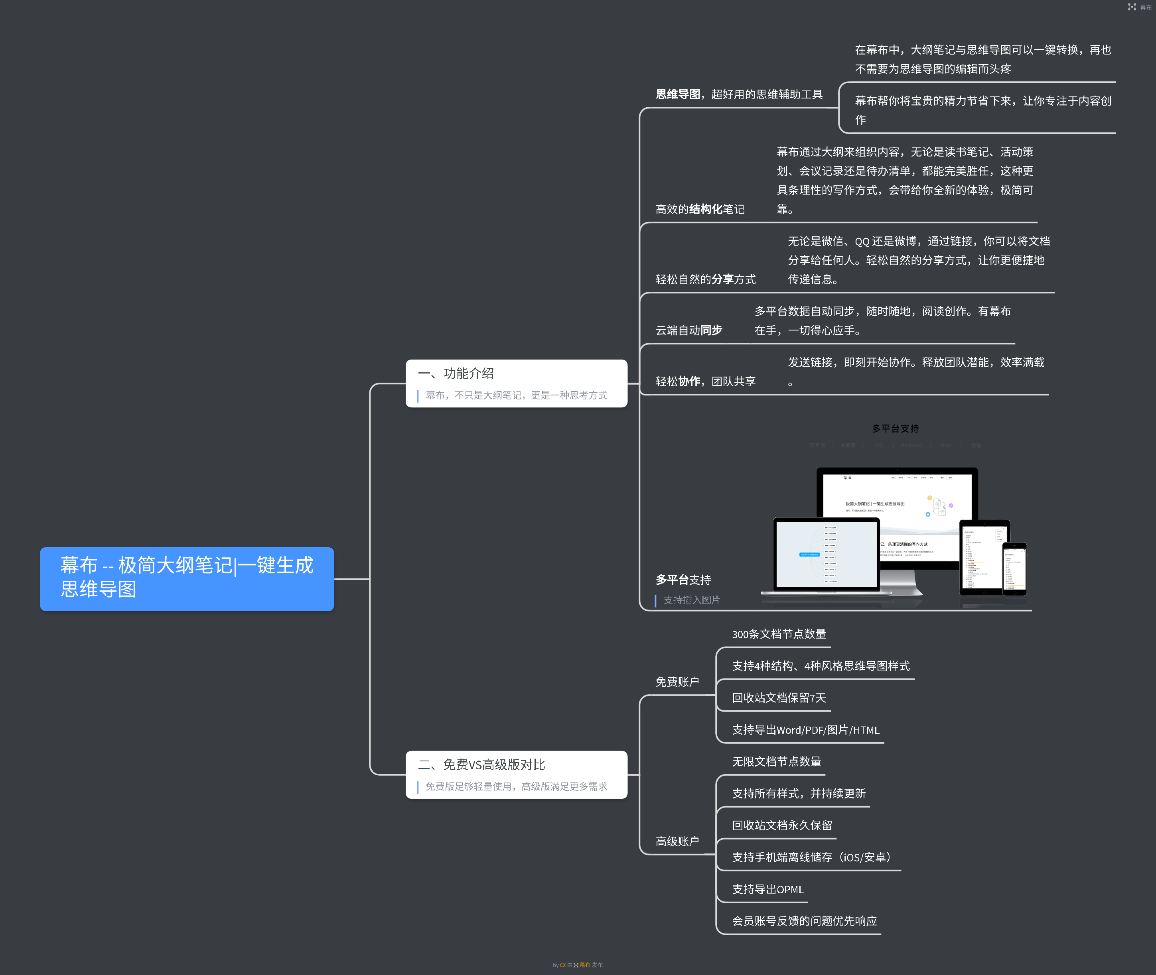Image resolution: width=1156 pixels, height=975 pixels.
Task: Select node 支持导出OPML
Action: [x=768, y=889]
